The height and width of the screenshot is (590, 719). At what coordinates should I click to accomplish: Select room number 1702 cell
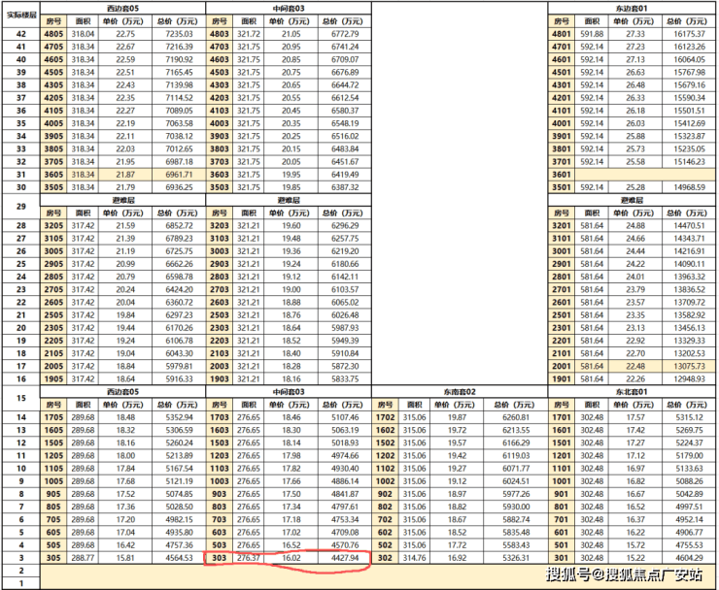click(385, 417)
